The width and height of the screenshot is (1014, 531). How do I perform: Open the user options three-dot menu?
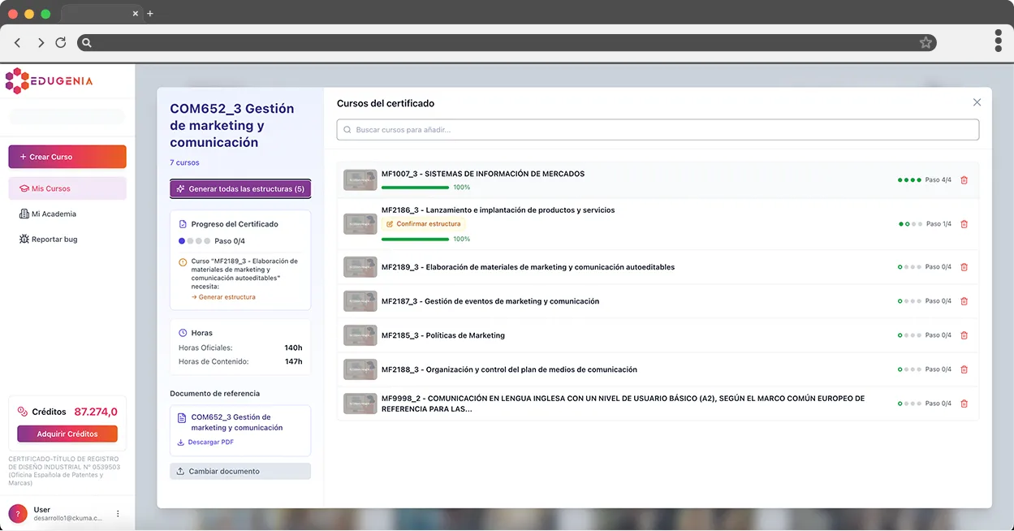118,514
